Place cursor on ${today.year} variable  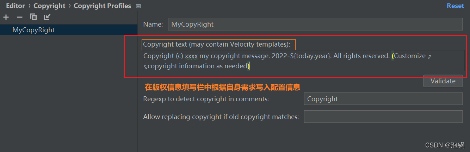(310, 56)
